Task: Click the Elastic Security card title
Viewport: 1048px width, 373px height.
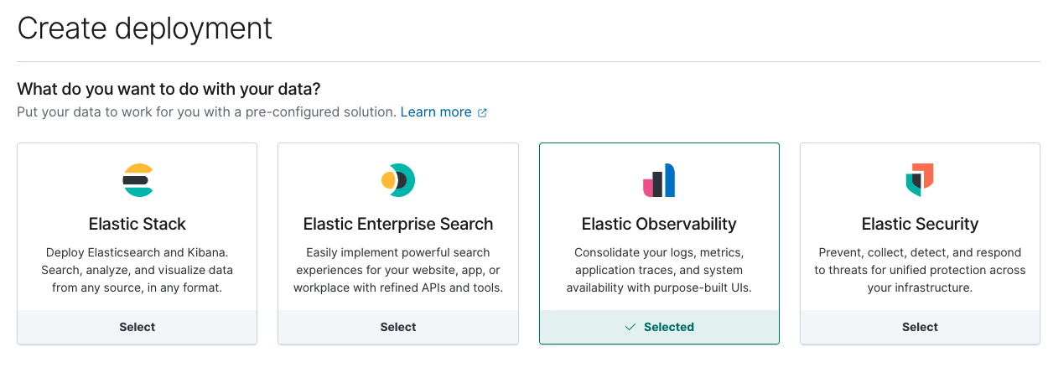Action: click(920, 224)
